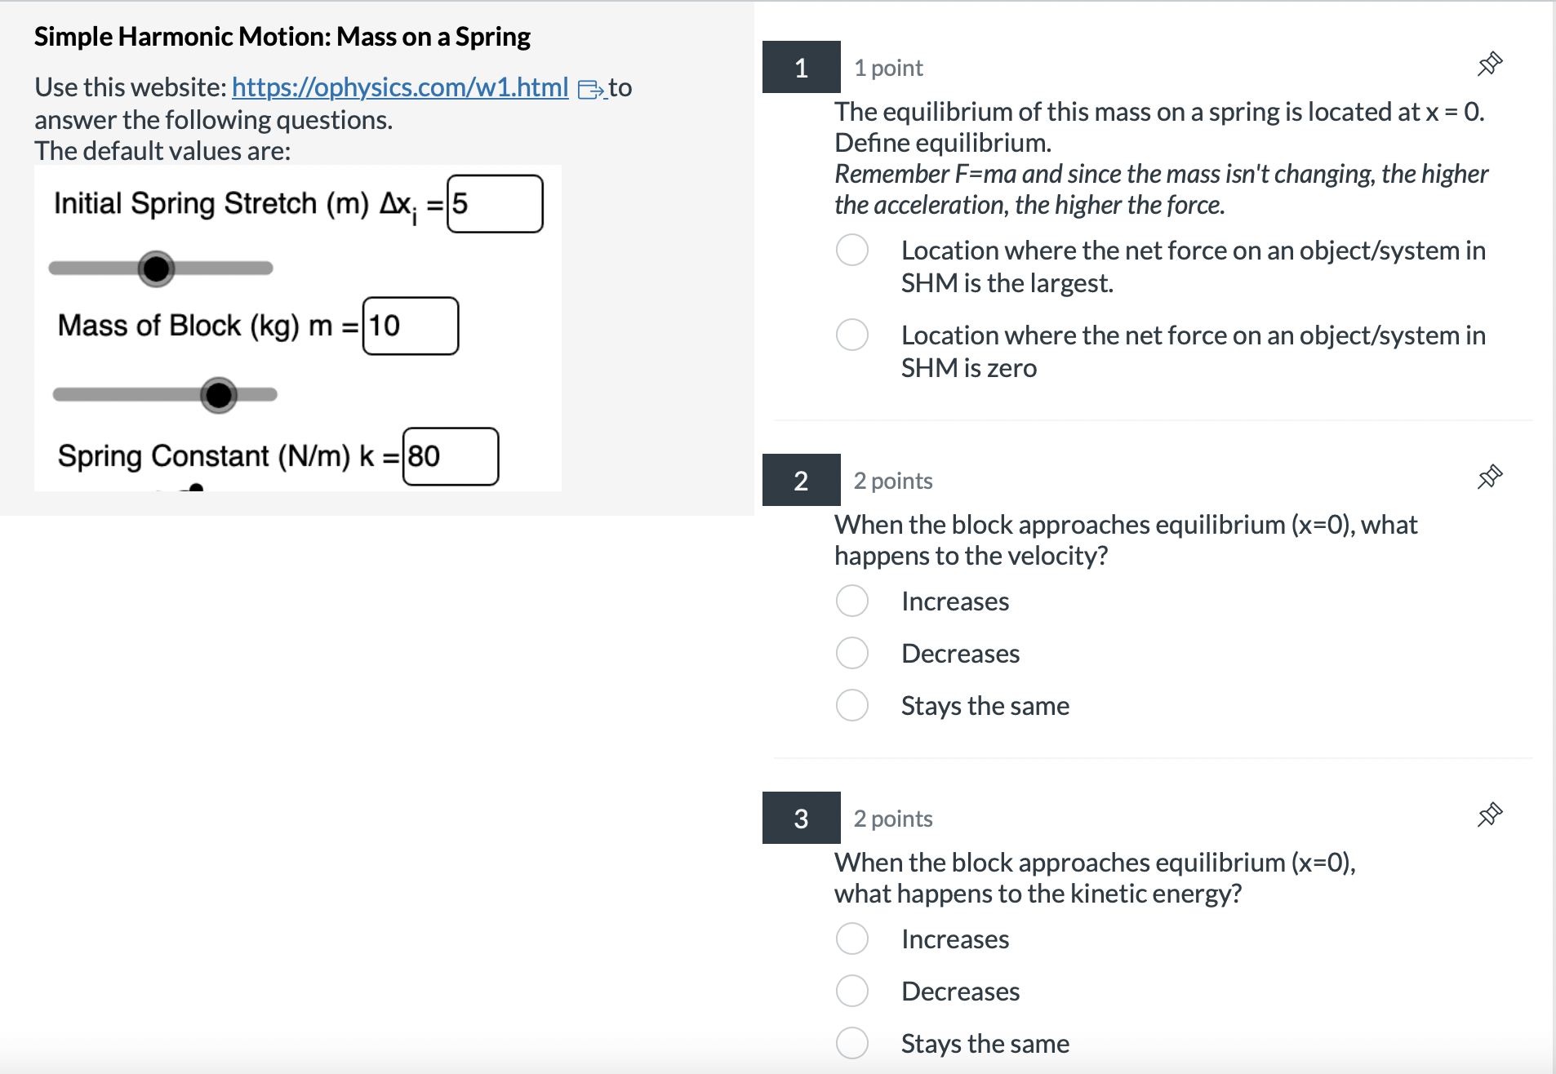The image size is (1556, 1074).
Task: Pin question 3 for review
Action: [x=1492, y=814]
